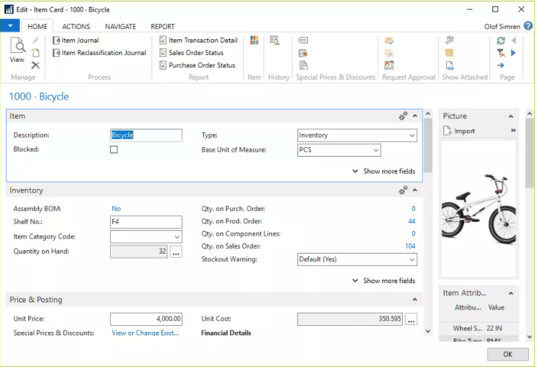Collapse the Item Attributes FactBox
The width and height of the screenshot is (537, 367).
[x=511, y=293]
